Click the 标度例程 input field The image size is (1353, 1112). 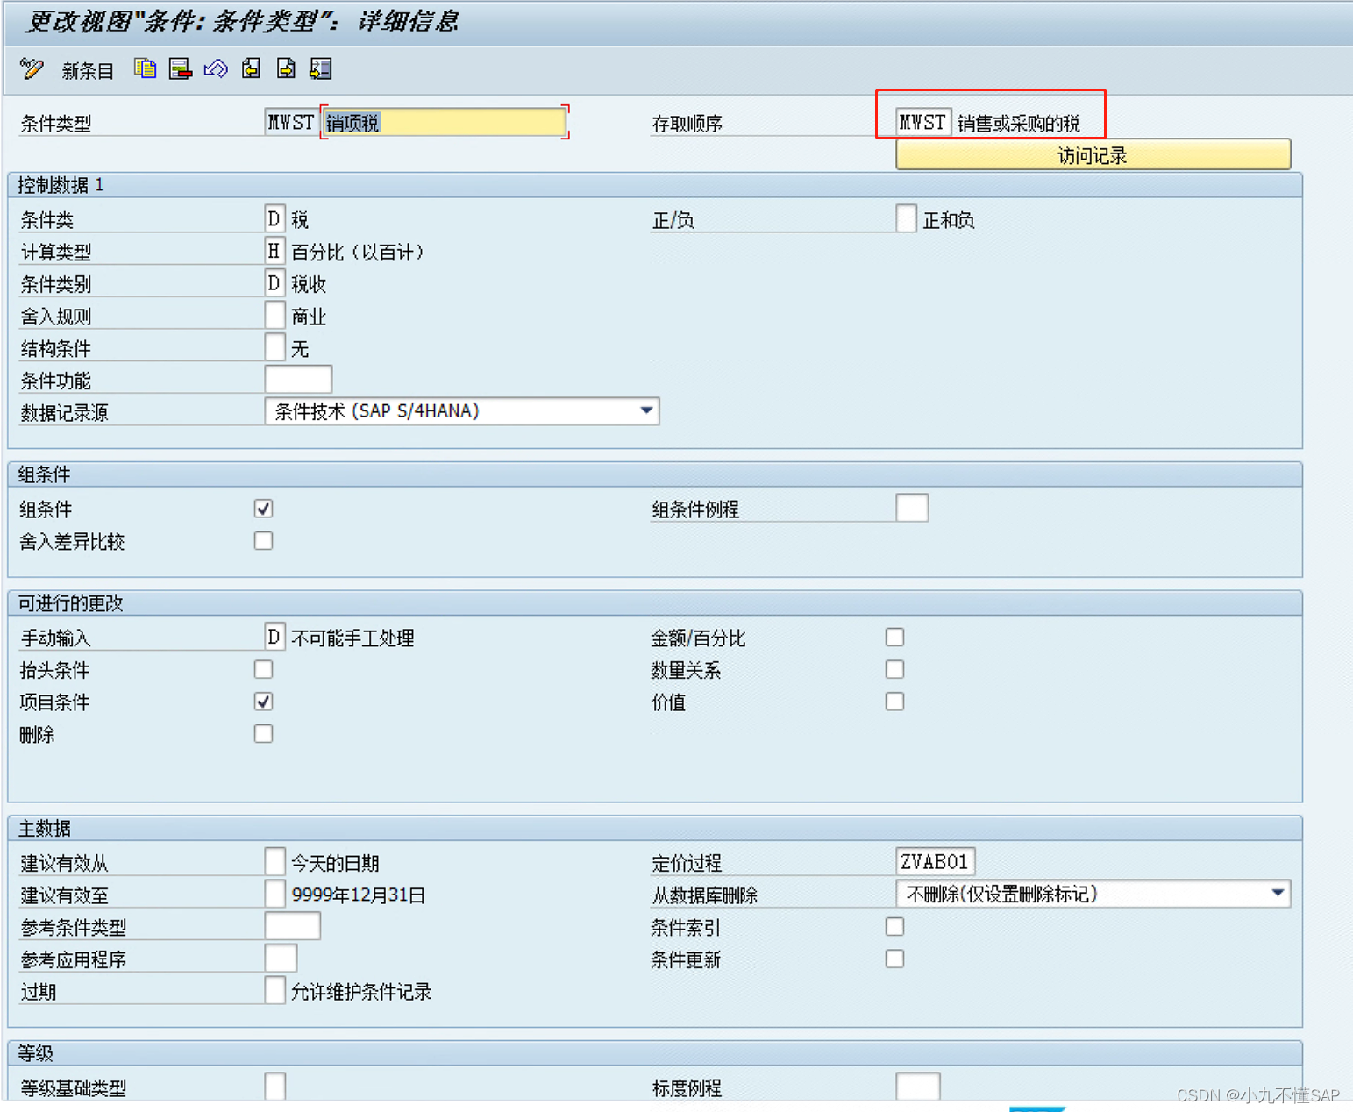coord(918,1087)
